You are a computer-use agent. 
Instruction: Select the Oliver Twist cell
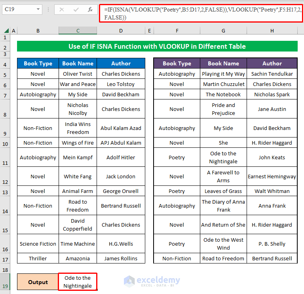(78, 74)
